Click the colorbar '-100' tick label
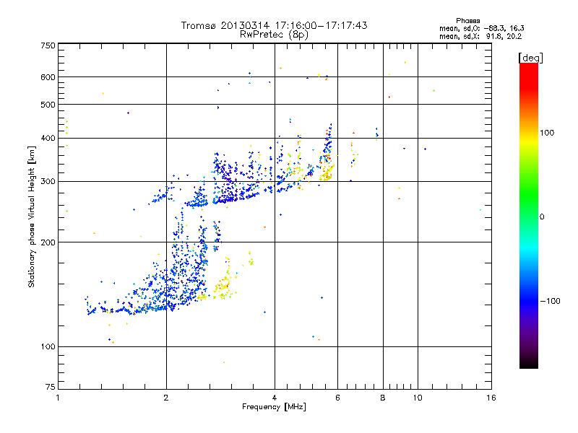 pyautogui.click(x=550, y=301)
